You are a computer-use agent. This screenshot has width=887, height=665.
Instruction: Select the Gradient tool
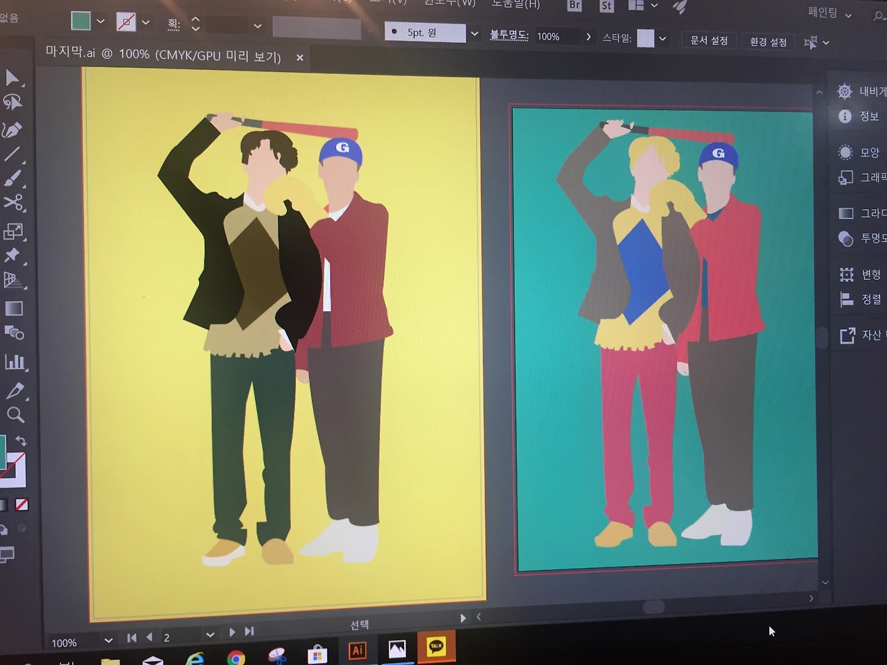[x=14, y=308]
